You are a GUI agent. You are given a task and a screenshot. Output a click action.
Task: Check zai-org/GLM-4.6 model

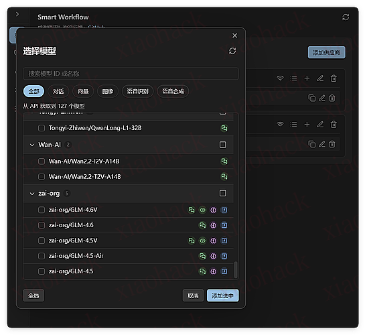pyautogui.click(x=42, y=225)
